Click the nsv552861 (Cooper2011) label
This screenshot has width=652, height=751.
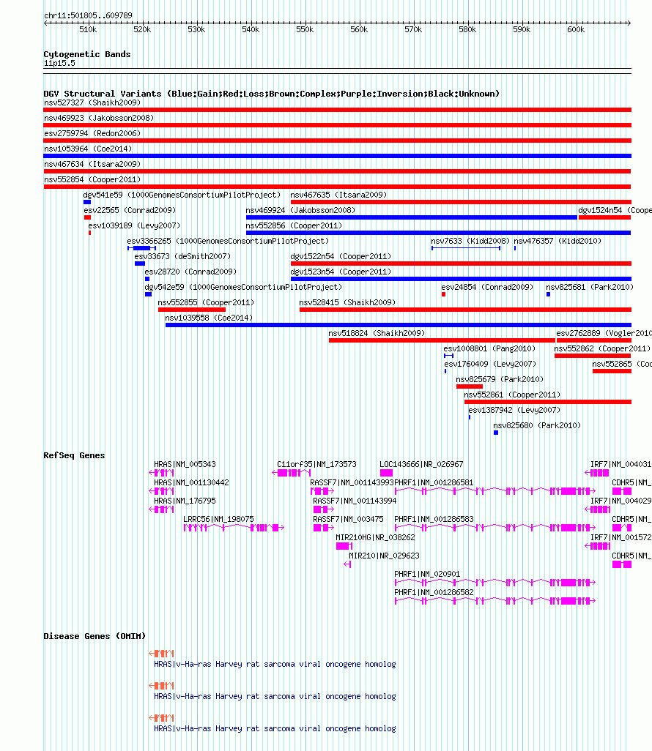512,395
